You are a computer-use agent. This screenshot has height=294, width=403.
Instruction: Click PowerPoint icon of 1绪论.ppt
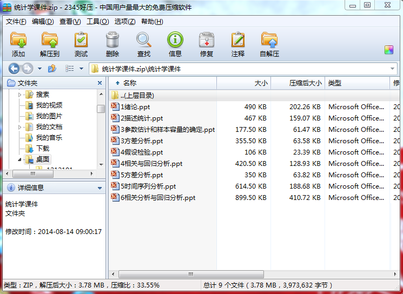tap(115, 106)
